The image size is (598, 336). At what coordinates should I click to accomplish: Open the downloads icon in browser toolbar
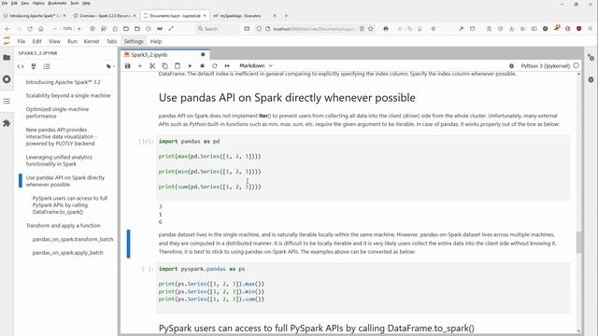pyautogui.click(x=511, y=29)
